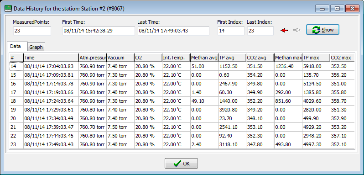This screenshot has width=364, height=175.
Task: Click the TP avg value 23.70
Action: coord(232,118)
